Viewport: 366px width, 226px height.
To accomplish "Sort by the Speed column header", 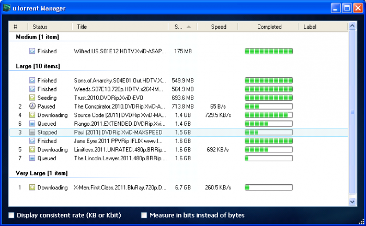I will click(x=219, y=27).
